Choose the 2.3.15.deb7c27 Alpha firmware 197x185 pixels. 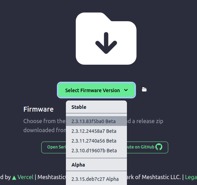point(96,179)
